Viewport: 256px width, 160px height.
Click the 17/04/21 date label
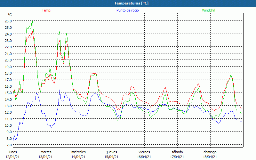(177, 157)
